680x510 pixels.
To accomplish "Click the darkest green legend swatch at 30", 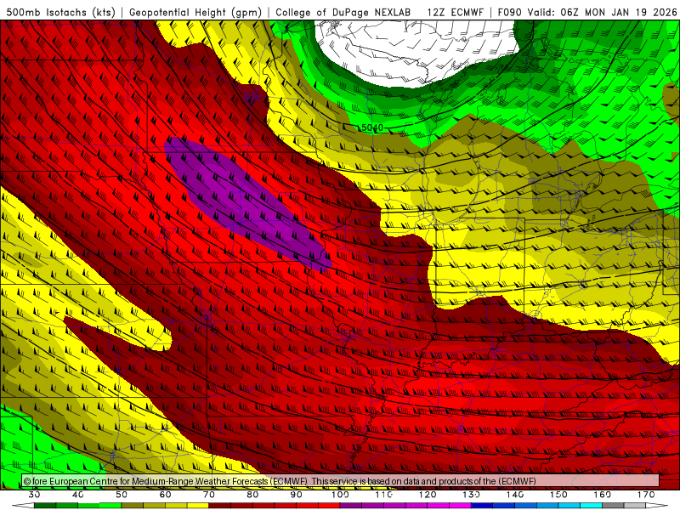I will (x=45, y=506).
